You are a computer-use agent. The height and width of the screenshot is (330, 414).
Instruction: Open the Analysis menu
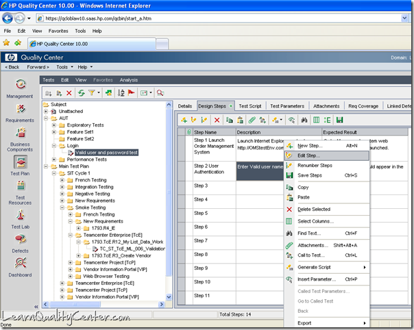128,79
